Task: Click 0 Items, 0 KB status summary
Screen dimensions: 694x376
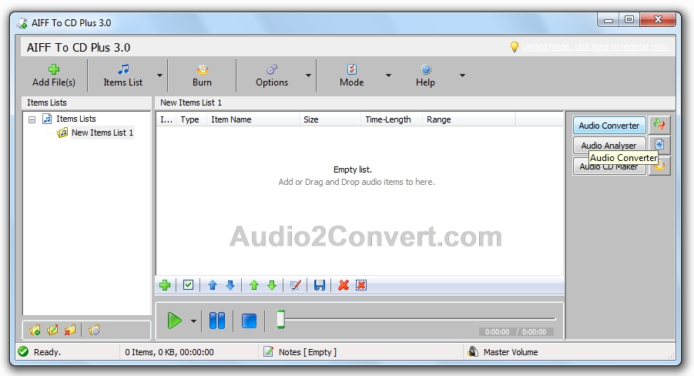Action: [x=169, y=352]
